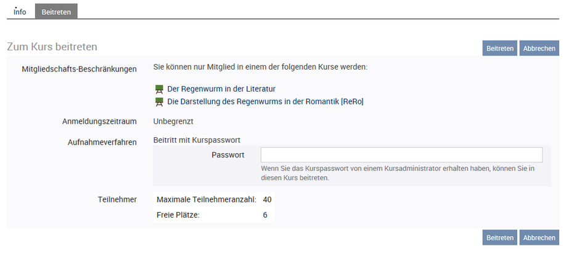Focus the Passwort input field
This screenshot has width=566, height=254.
coord(401,155)
